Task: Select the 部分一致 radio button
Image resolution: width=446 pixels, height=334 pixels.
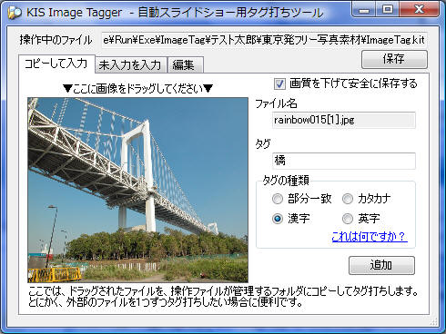Action: [278, 199]
